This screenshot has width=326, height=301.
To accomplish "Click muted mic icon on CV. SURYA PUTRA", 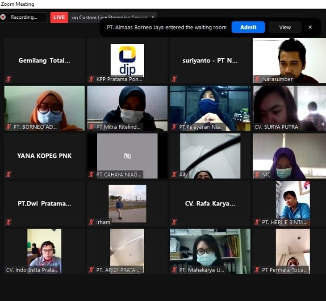I will 257,127.
